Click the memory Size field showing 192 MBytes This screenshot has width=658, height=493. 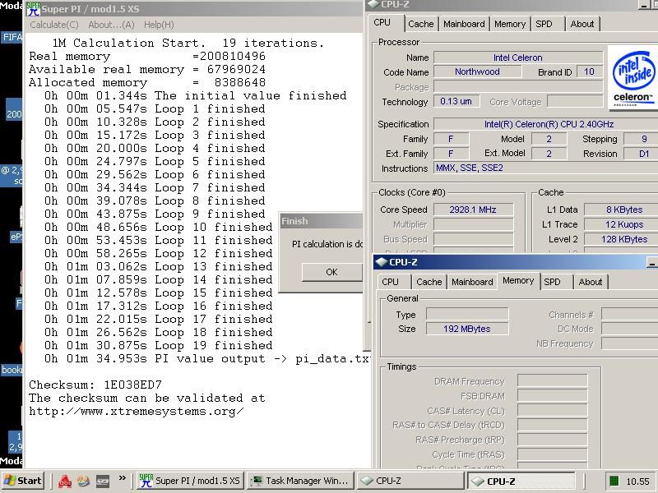tap(467, 329)
